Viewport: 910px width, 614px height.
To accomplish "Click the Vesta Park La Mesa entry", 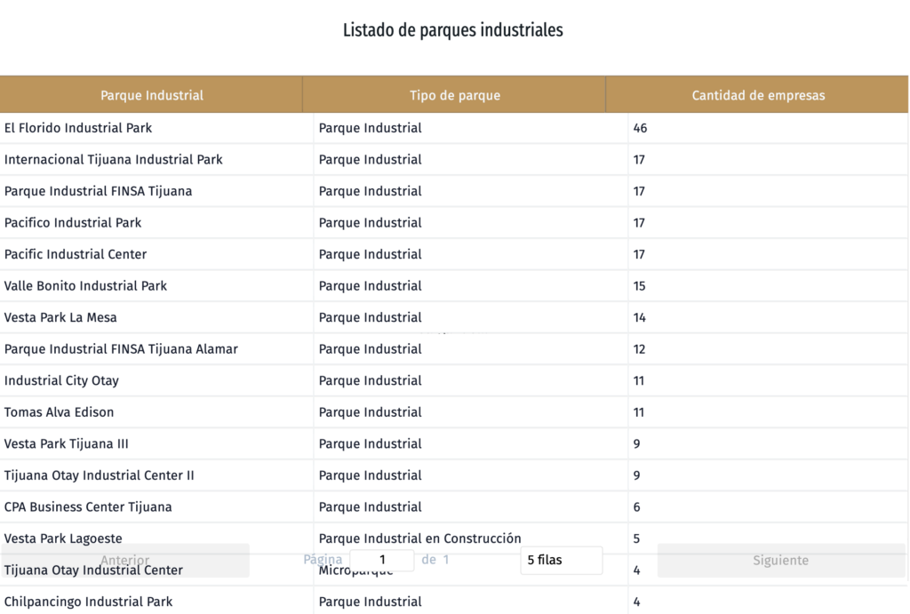I will 60,317.
